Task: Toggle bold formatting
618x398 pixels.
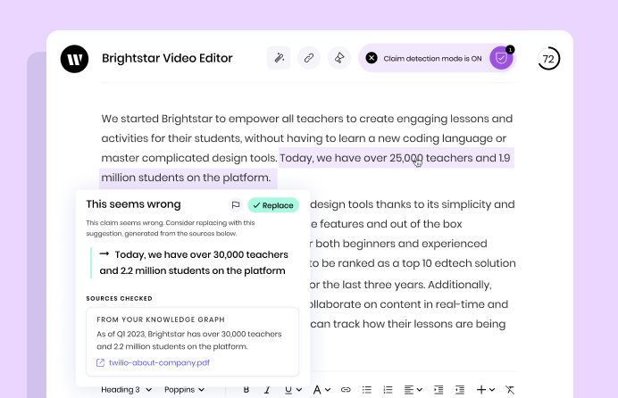Action: (x=246, y=390)
